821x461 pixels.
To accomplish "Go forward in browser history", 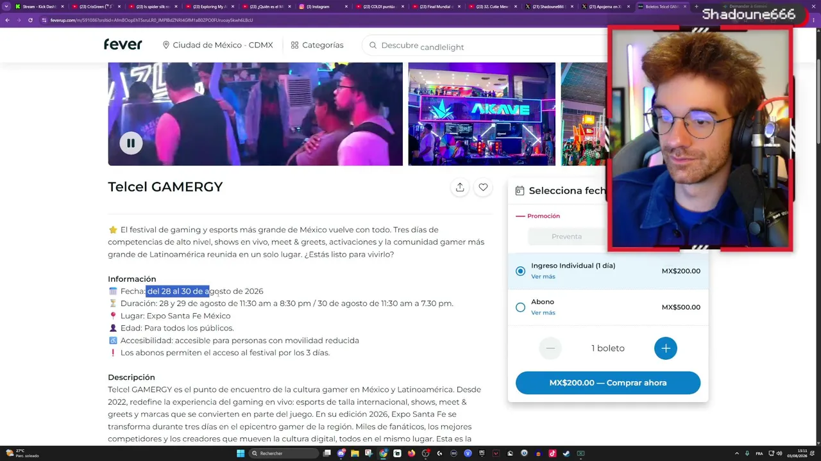I will [x=19, y=20].
